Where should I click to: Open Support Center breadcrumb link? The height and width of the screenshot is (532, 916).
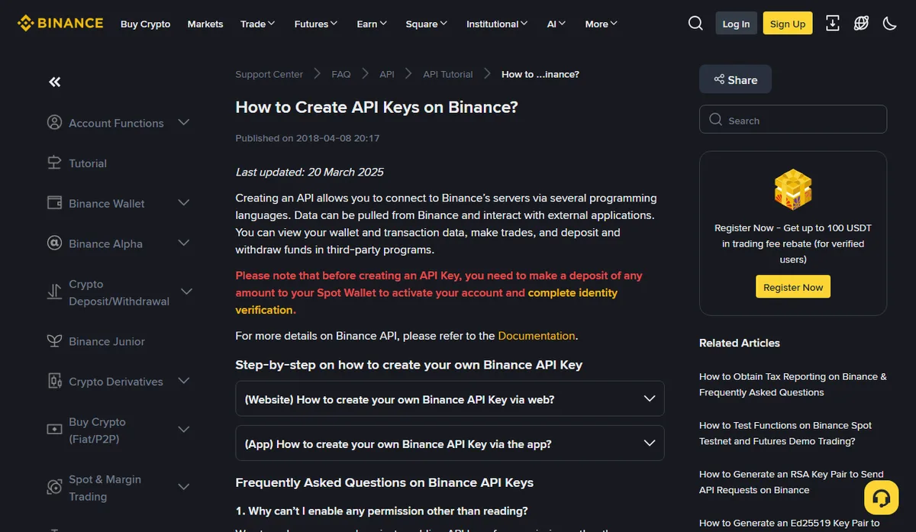pos(269,74)
